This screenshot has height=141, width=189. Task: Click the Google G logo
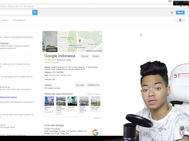point(95,132)
